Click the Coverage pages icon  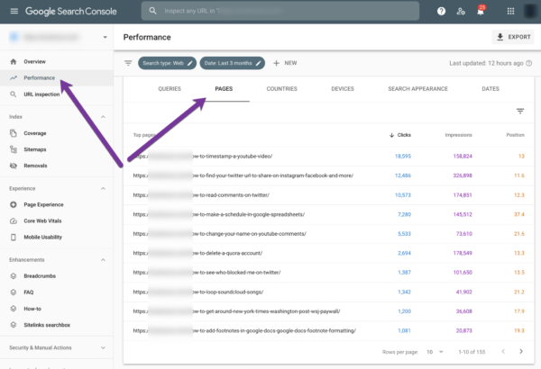[x=14, y=133]
